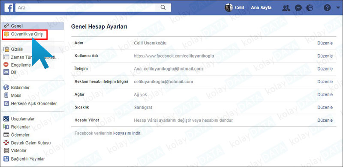Click the name Celil Uyanıkoğlu

pyautogui.click(x=150, y=43)
